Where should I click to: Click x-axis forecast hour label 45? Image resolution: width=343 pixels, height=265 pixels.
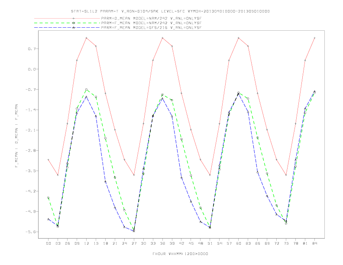pyautogui.click(x=191, y=243)
